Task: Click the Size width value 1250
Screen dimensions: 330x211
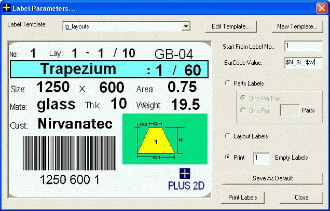Action: tap(53, 87)
